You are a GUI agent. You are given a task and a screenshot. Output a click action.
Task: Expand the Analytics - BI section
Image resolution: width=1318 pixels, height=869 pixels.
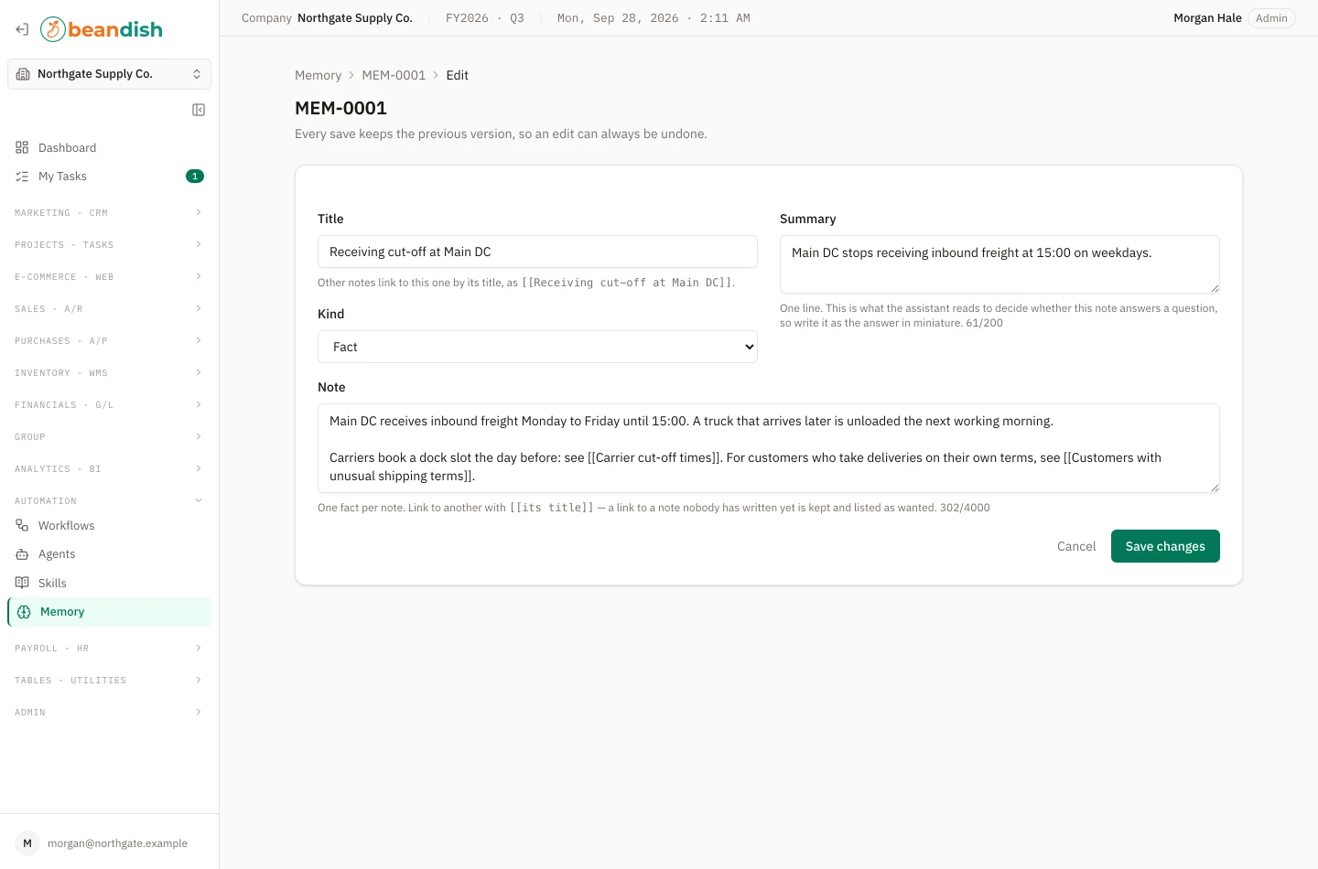pyautogui.click(x=109, y=468)
